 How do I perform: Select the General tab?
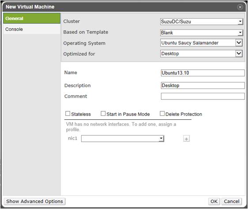[32, 19]
